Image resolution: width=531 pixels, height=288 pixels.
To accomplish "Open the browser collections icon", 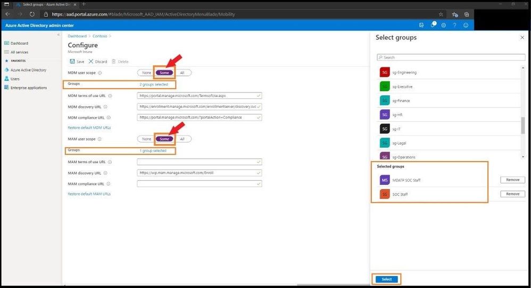I will [467, 14].
